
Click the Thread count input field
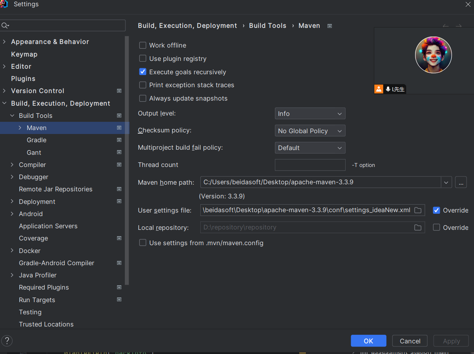coord(310,165)
